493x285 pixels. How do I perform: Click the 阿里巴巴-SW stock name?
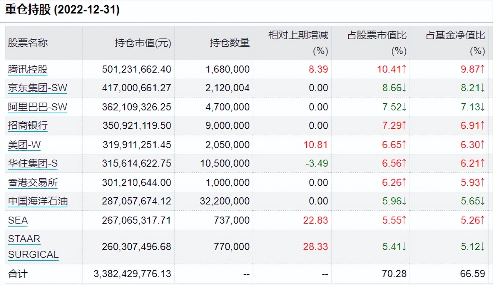(37, 107)
